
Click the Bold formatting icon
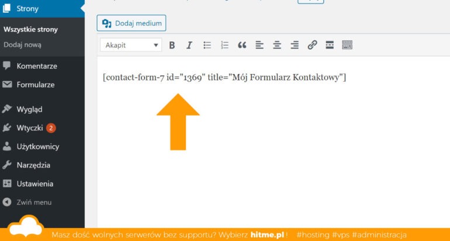tap(172, 45)
